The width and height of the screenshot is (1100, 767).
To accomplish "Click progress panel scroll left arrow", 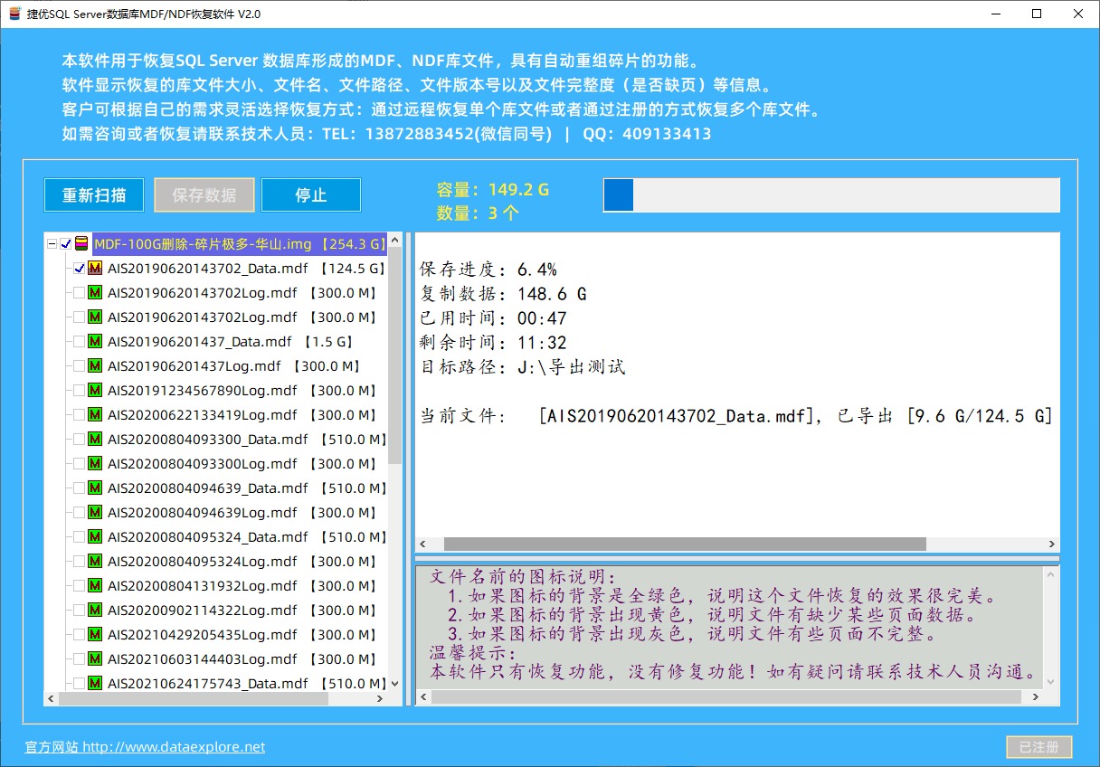I will click(x=422, y=544).
